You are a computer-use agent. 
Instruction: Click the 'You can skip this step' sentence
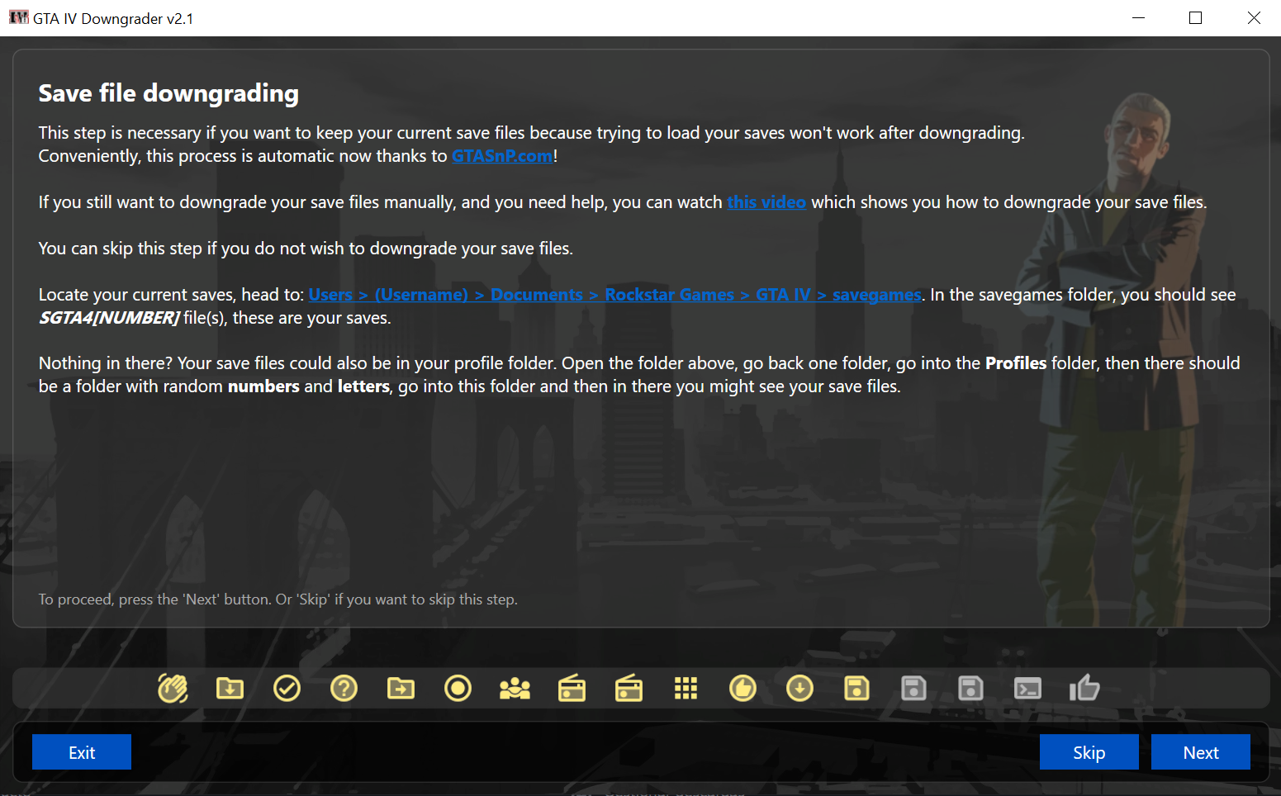(x=306, y=249)
